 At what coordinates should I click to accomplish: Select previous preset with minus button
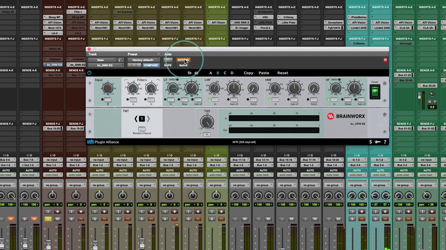point(129,65)
